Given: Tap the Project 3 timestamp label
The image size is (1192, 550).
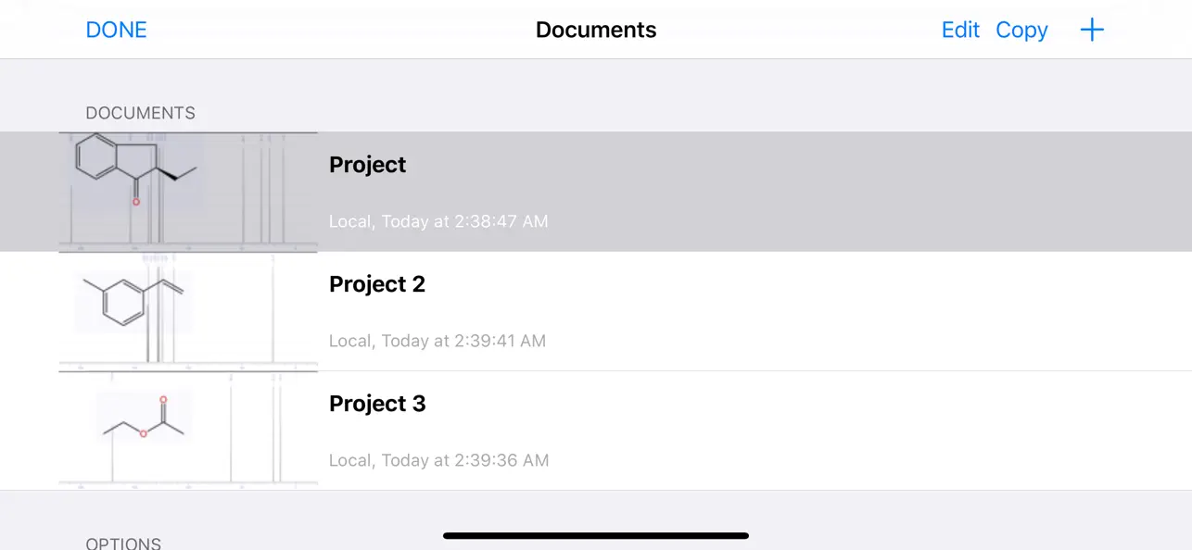Looking at the screenshot, I should click(x=438, y=460).
